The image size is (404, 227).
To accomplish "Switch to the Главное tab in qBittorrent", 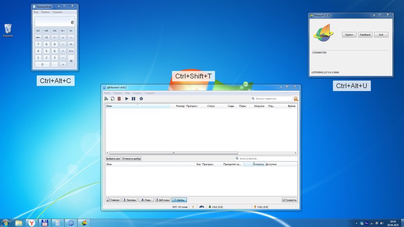I will [113, 200].
